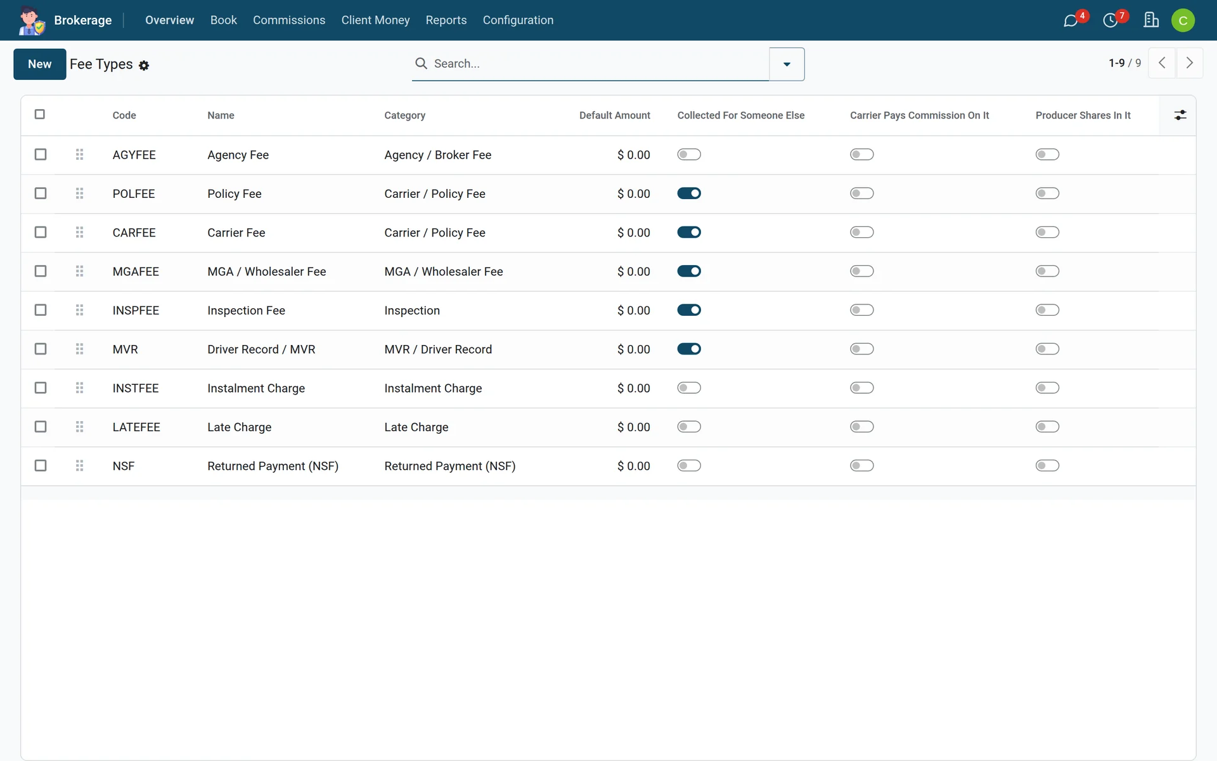Image resolution: width=1217 pixels, height=761 pixels.
Task: Enable Carrier Pays Commission on Carrier Fee
Action: 862,232
